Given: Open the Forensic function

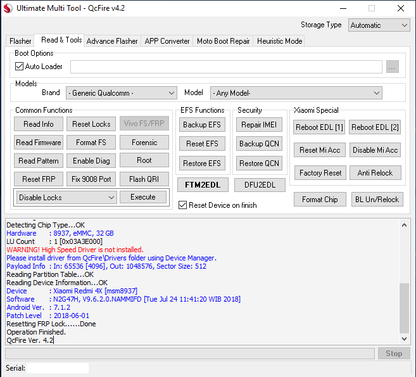Looking at the screenshot, I should [144, 143].
